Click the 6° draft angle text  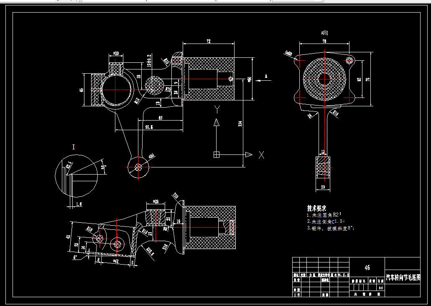click(75, 257)
